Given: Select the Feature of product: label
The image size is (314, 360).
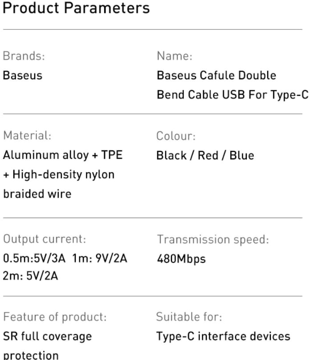Looking at the screenshot, I should pos(55,317).
